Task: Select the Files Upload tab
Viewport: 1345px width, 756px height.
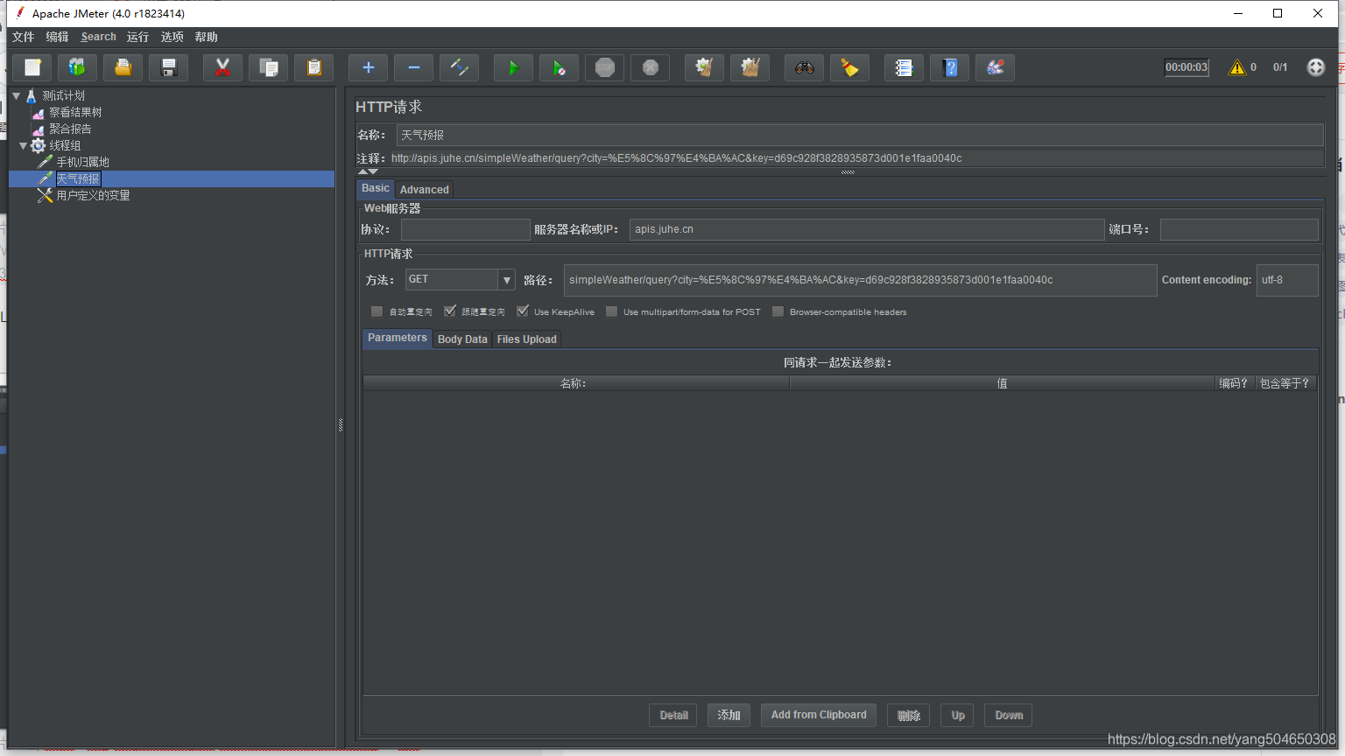Action: coord(527,339)
